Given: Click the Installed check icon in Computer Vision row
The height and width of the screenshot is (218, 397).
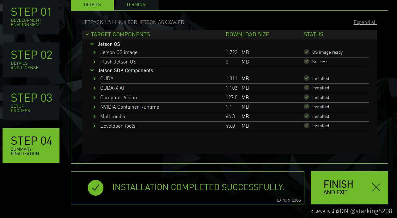Looking at the screenshot, I should 306,97.
